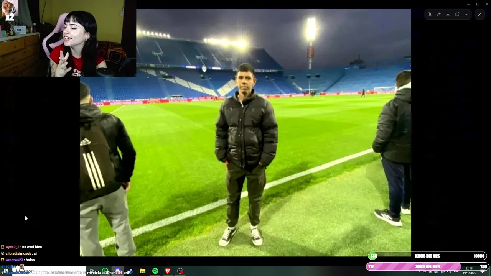Click the SUBS DEL MES progress bar

427,266
